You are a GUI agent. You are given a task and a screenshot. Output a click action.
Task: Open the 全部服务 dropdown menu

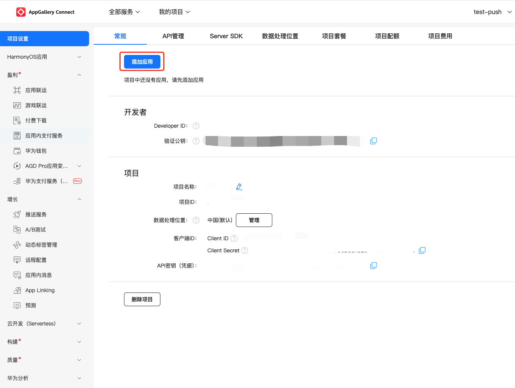pyautogui.click(x=124, y=12)
